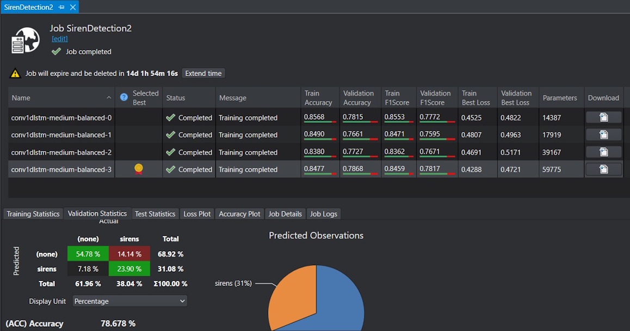Sort by Validation F1Score column header

point(437,97)
